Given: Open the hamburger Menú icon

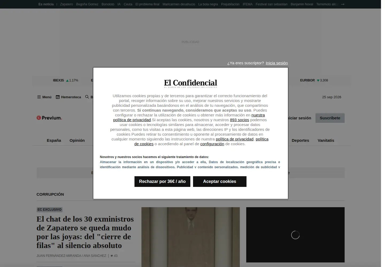Looking at the screenshot, I should point(39,97).
